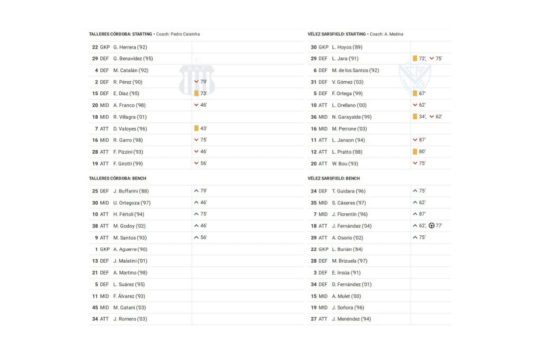
Task: Click F. Ortega yellow card at 67'
Action: click(x=415, y=94)
